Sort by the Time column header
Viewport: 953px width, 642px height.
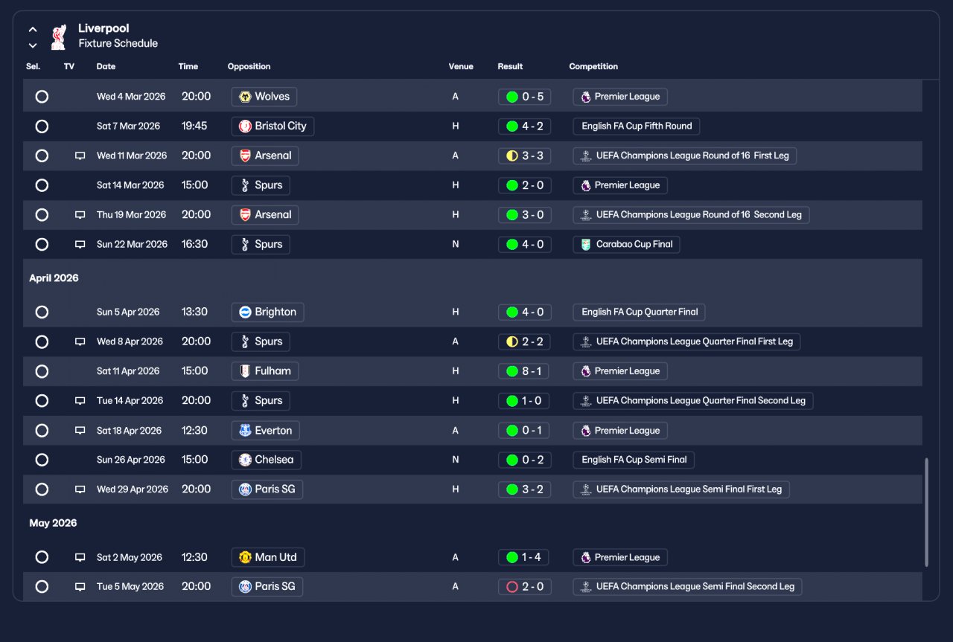pos(188,66)
